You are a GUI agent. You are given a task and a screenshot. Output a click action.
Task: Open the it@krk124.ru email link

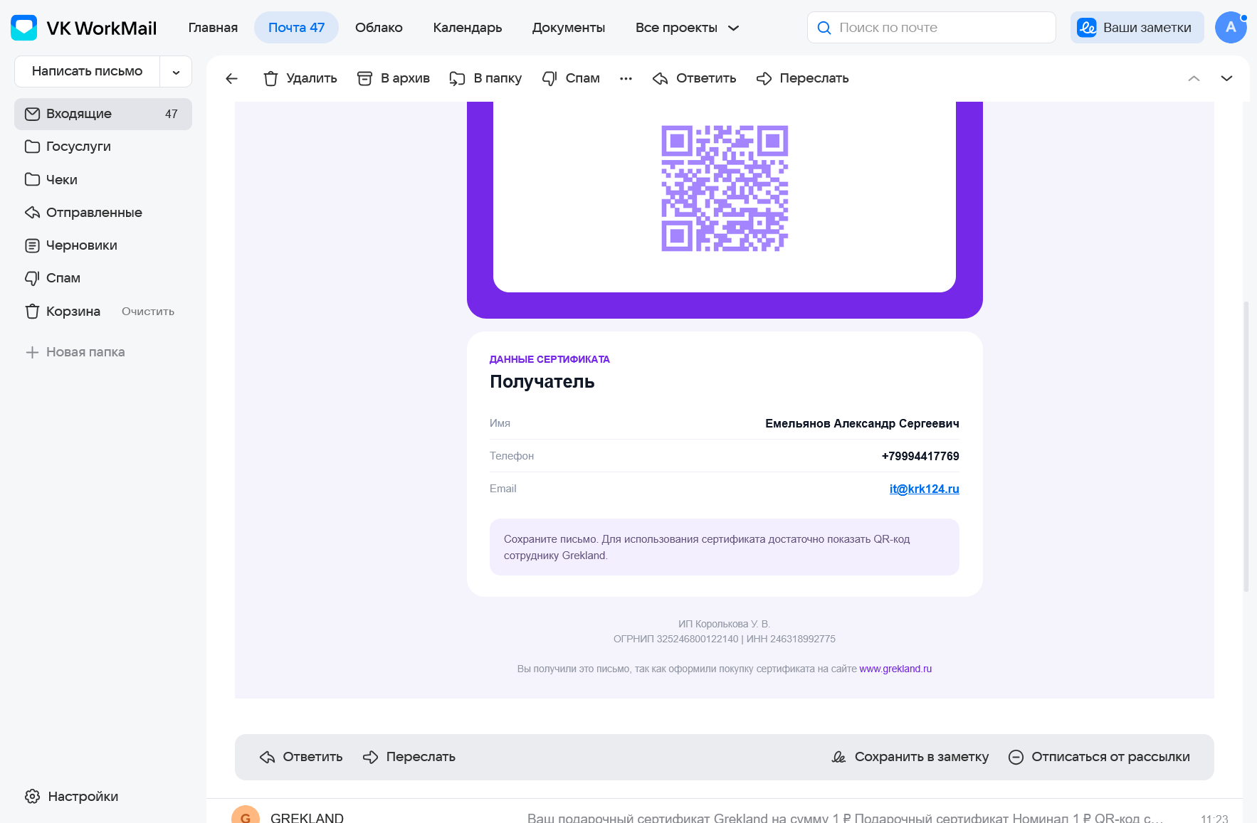pos(924,489)
